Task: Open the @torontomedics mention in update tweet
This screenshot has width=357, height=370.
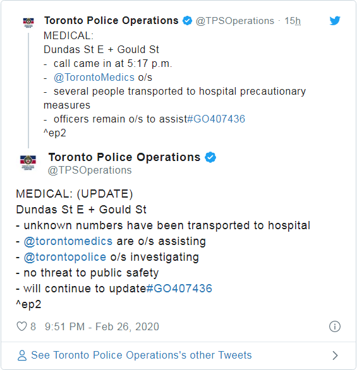Action: [x=68, y=241]
